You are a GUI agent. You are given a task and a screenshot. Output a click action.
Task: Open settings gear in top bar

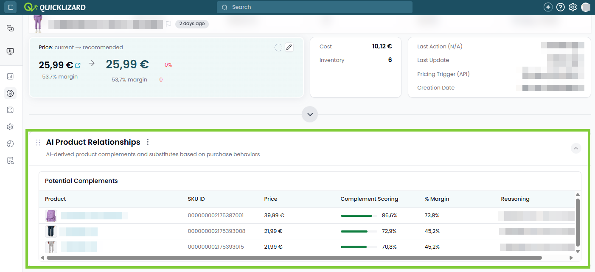click(573, 7)
